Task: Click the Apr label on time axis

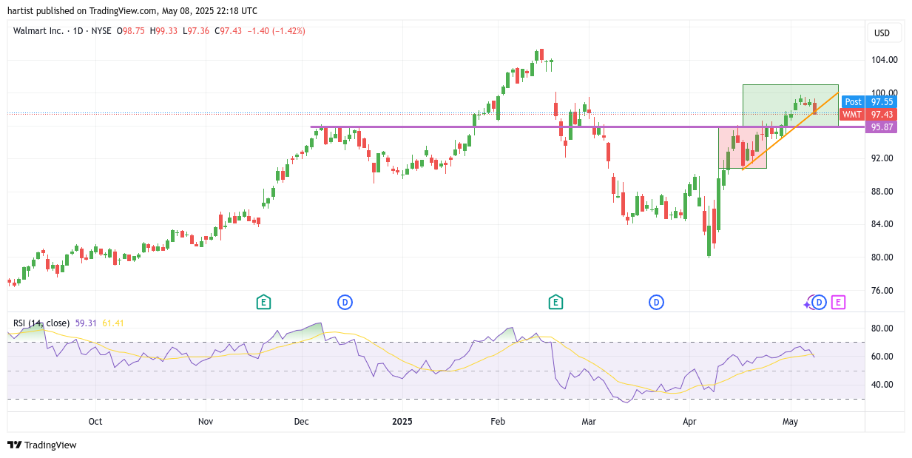Action: point(689,422)
